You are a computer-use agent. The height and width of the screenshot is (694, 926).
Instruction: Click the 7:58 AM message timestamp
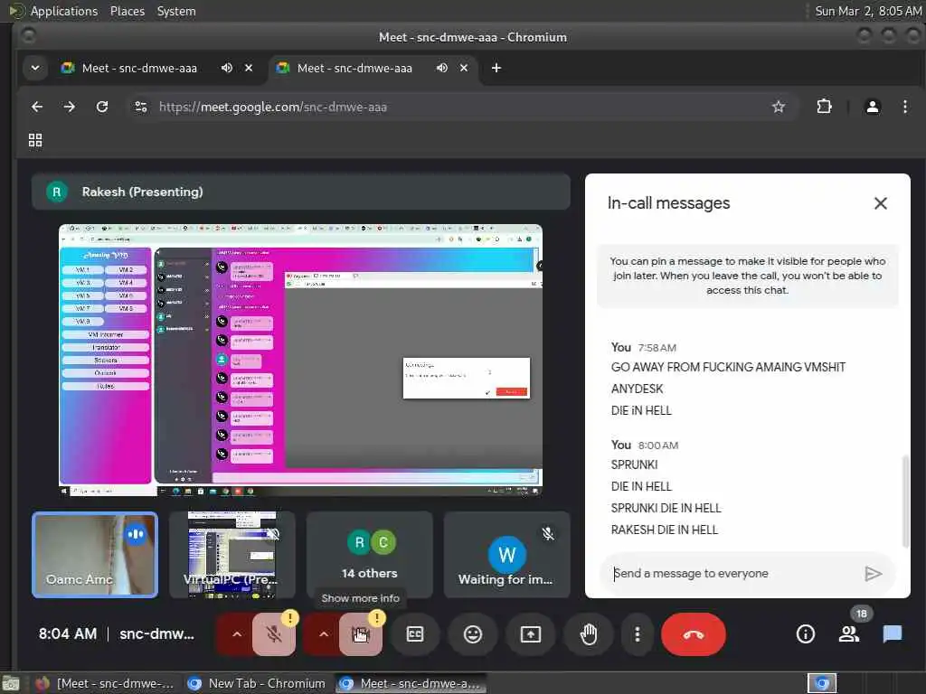pyautogui.click(x=657, y=348)
